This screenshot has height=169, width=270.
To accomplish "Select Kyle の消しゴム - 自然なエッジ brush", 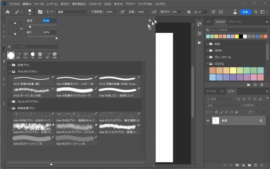I will click(x=119, y=92).
